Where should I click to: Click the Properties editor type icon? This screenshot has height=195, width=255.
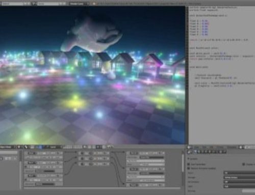190,152
